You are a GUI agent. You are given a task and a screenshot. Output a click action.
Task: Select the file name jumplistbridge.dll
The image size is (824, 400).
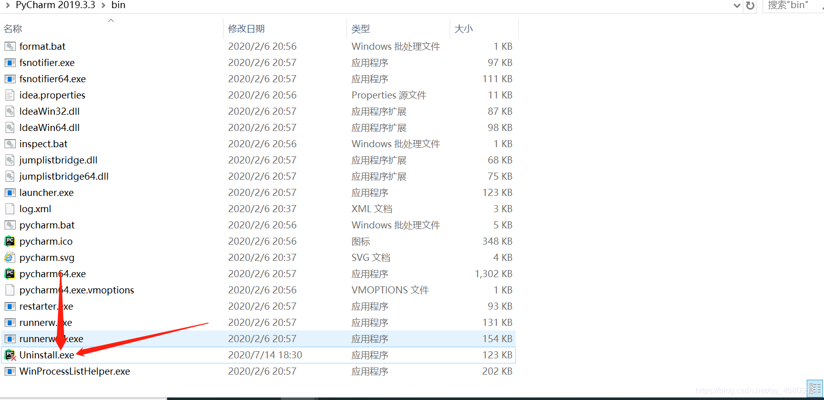point(58,160)
